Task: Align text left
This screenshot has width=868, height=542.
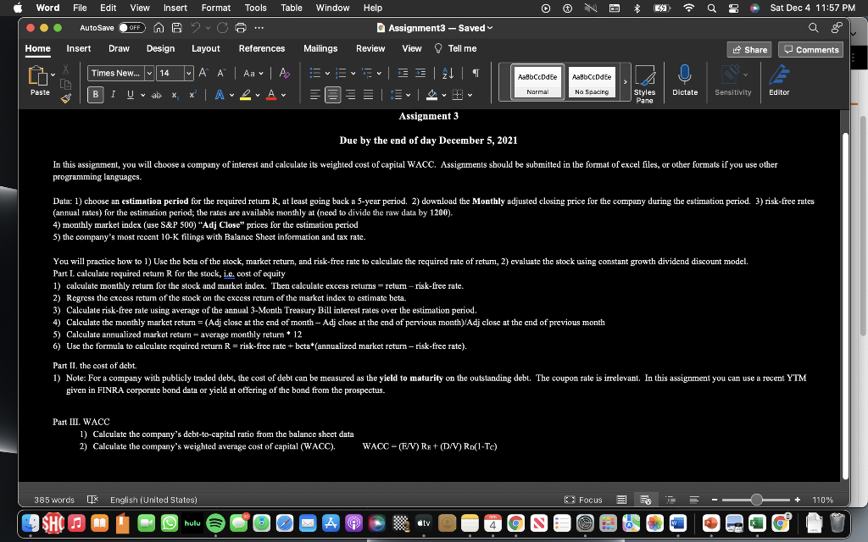Action: coord(315,95)
